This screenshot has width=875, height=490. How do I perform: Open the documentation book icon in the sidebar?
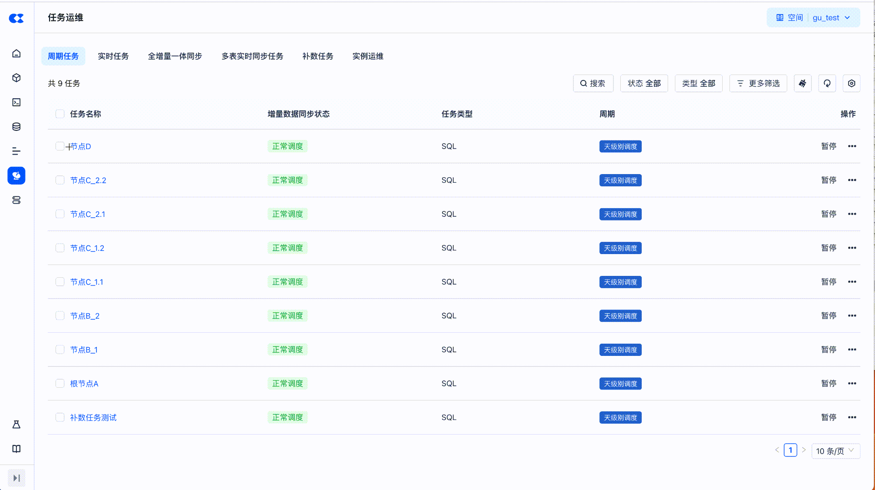tap(16, 449)
